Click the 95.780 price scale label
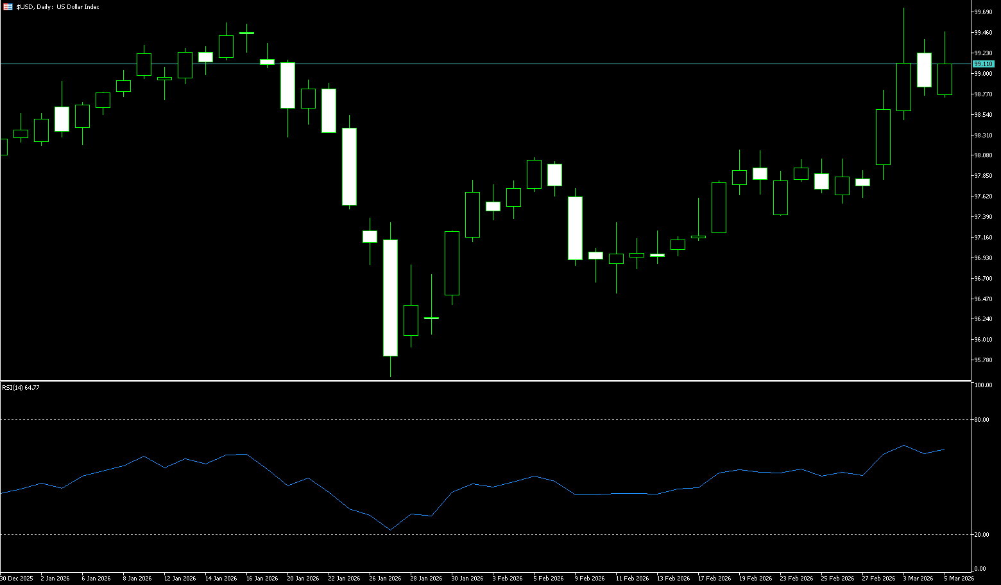Image resolution: width=1001 pixels, height=585 pixels. click(x=983, y=360)
